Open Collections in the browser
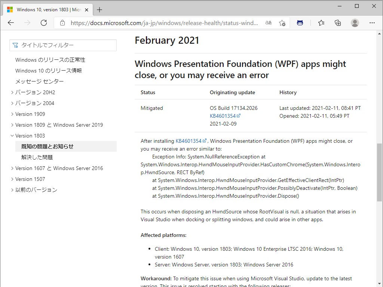This screenshot has height=287, width=383. 338,23
